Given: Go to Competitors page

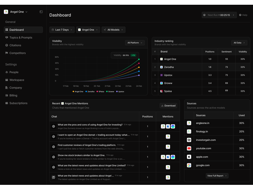Looking at the screenshot, I should coord(17,53).
